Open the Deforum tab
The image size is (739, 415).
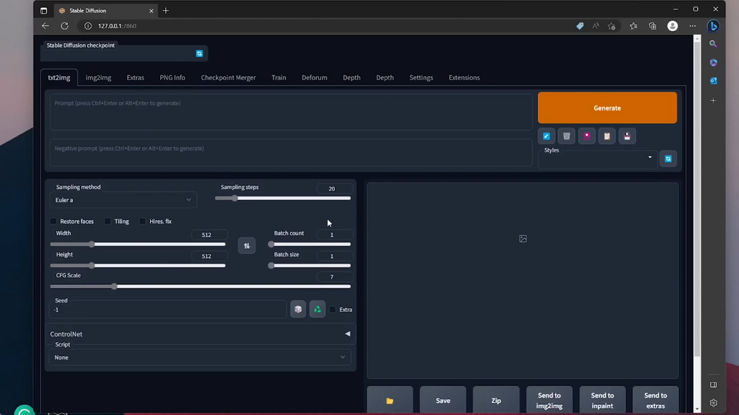coord(315,78)
